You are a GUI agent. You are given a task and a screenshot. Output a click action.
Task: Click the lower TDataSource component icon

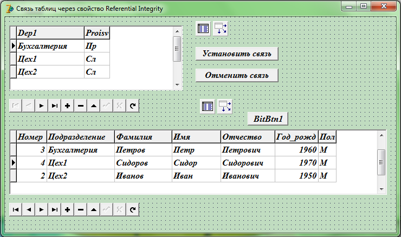coord(225,107)
